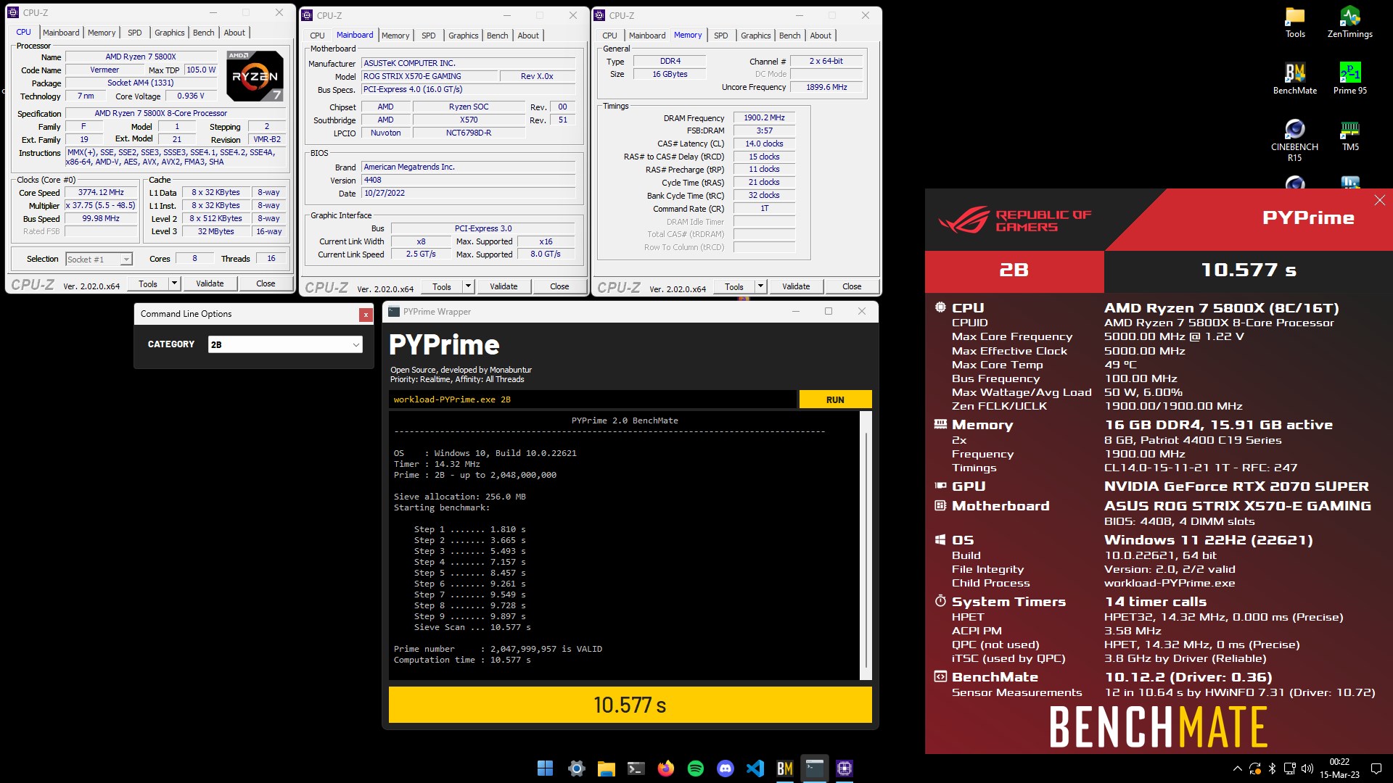Click the Ryzen 7 logo in CPU-Z
The image size is (1393, 783).
255,75
